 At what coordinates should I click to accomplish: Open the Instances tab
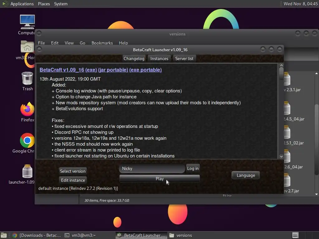(x=159, y=59)
